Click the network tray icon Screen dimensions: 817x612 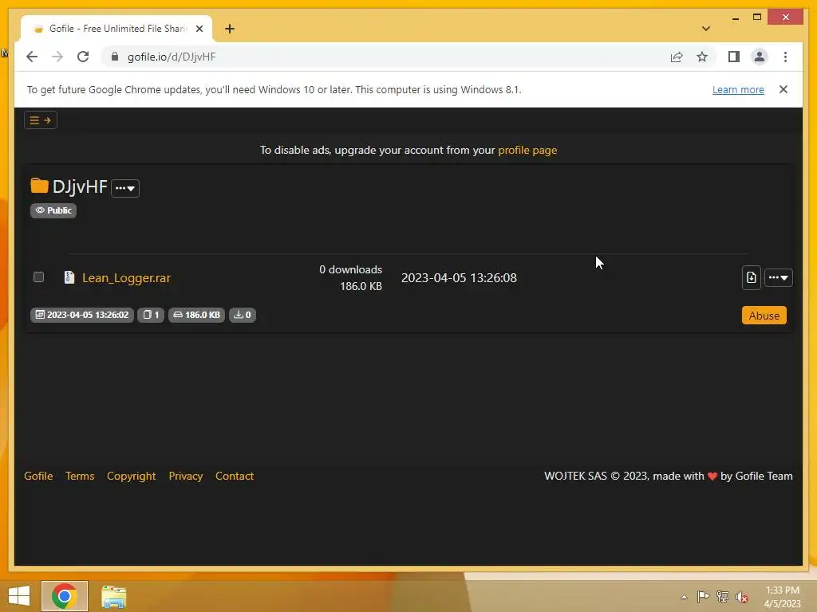(x=723, y=596)
